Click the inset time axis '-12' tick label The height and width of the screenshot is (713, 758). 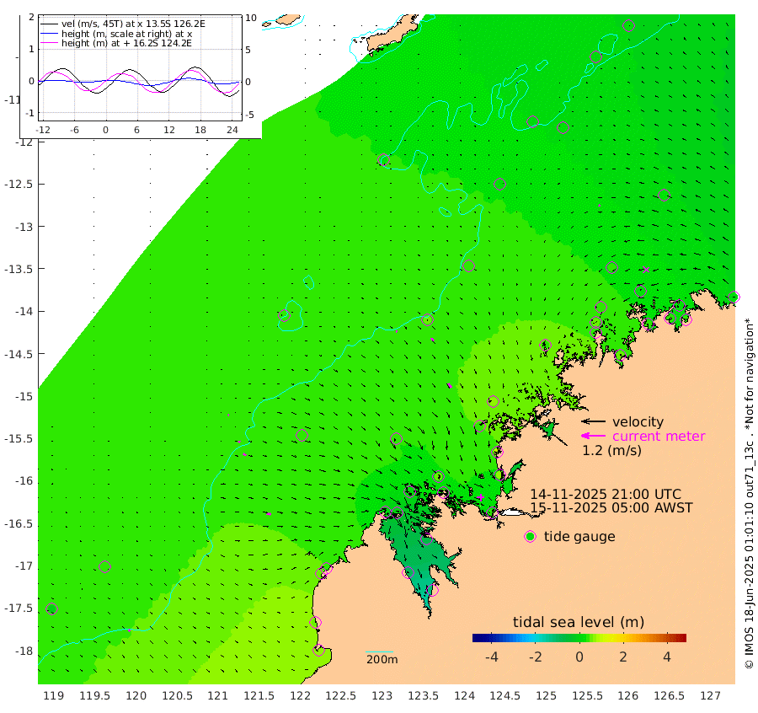(x=43, y=130)
